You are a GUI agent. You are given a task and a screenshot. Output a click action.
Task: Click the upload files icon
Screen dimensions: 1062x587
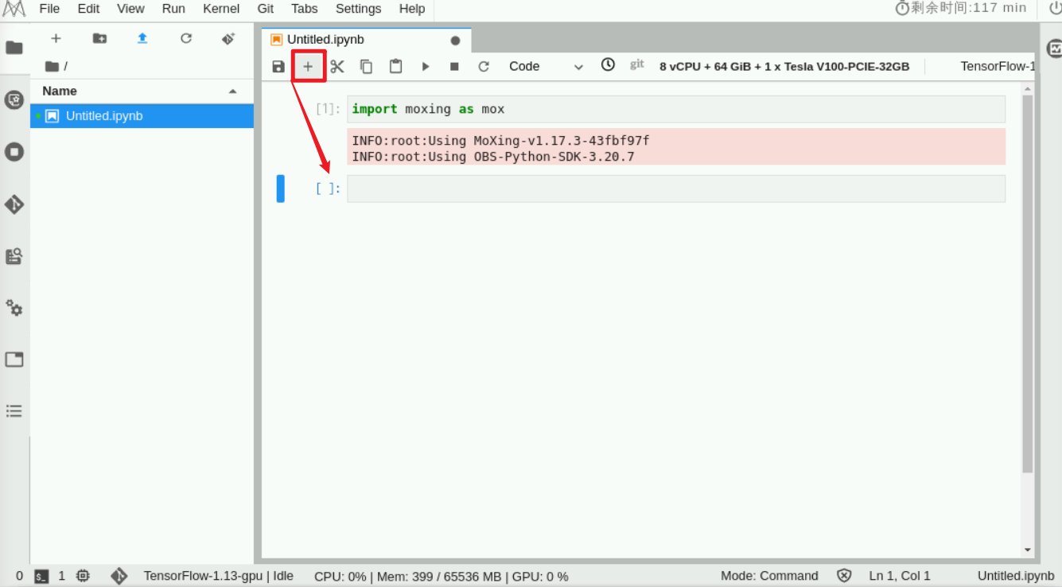(142, 38)
